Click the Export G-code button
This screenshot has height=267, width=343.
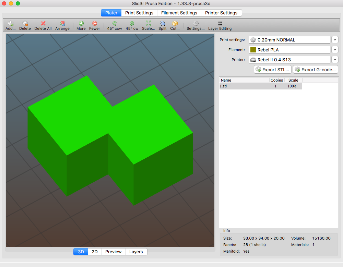(316, 70)
